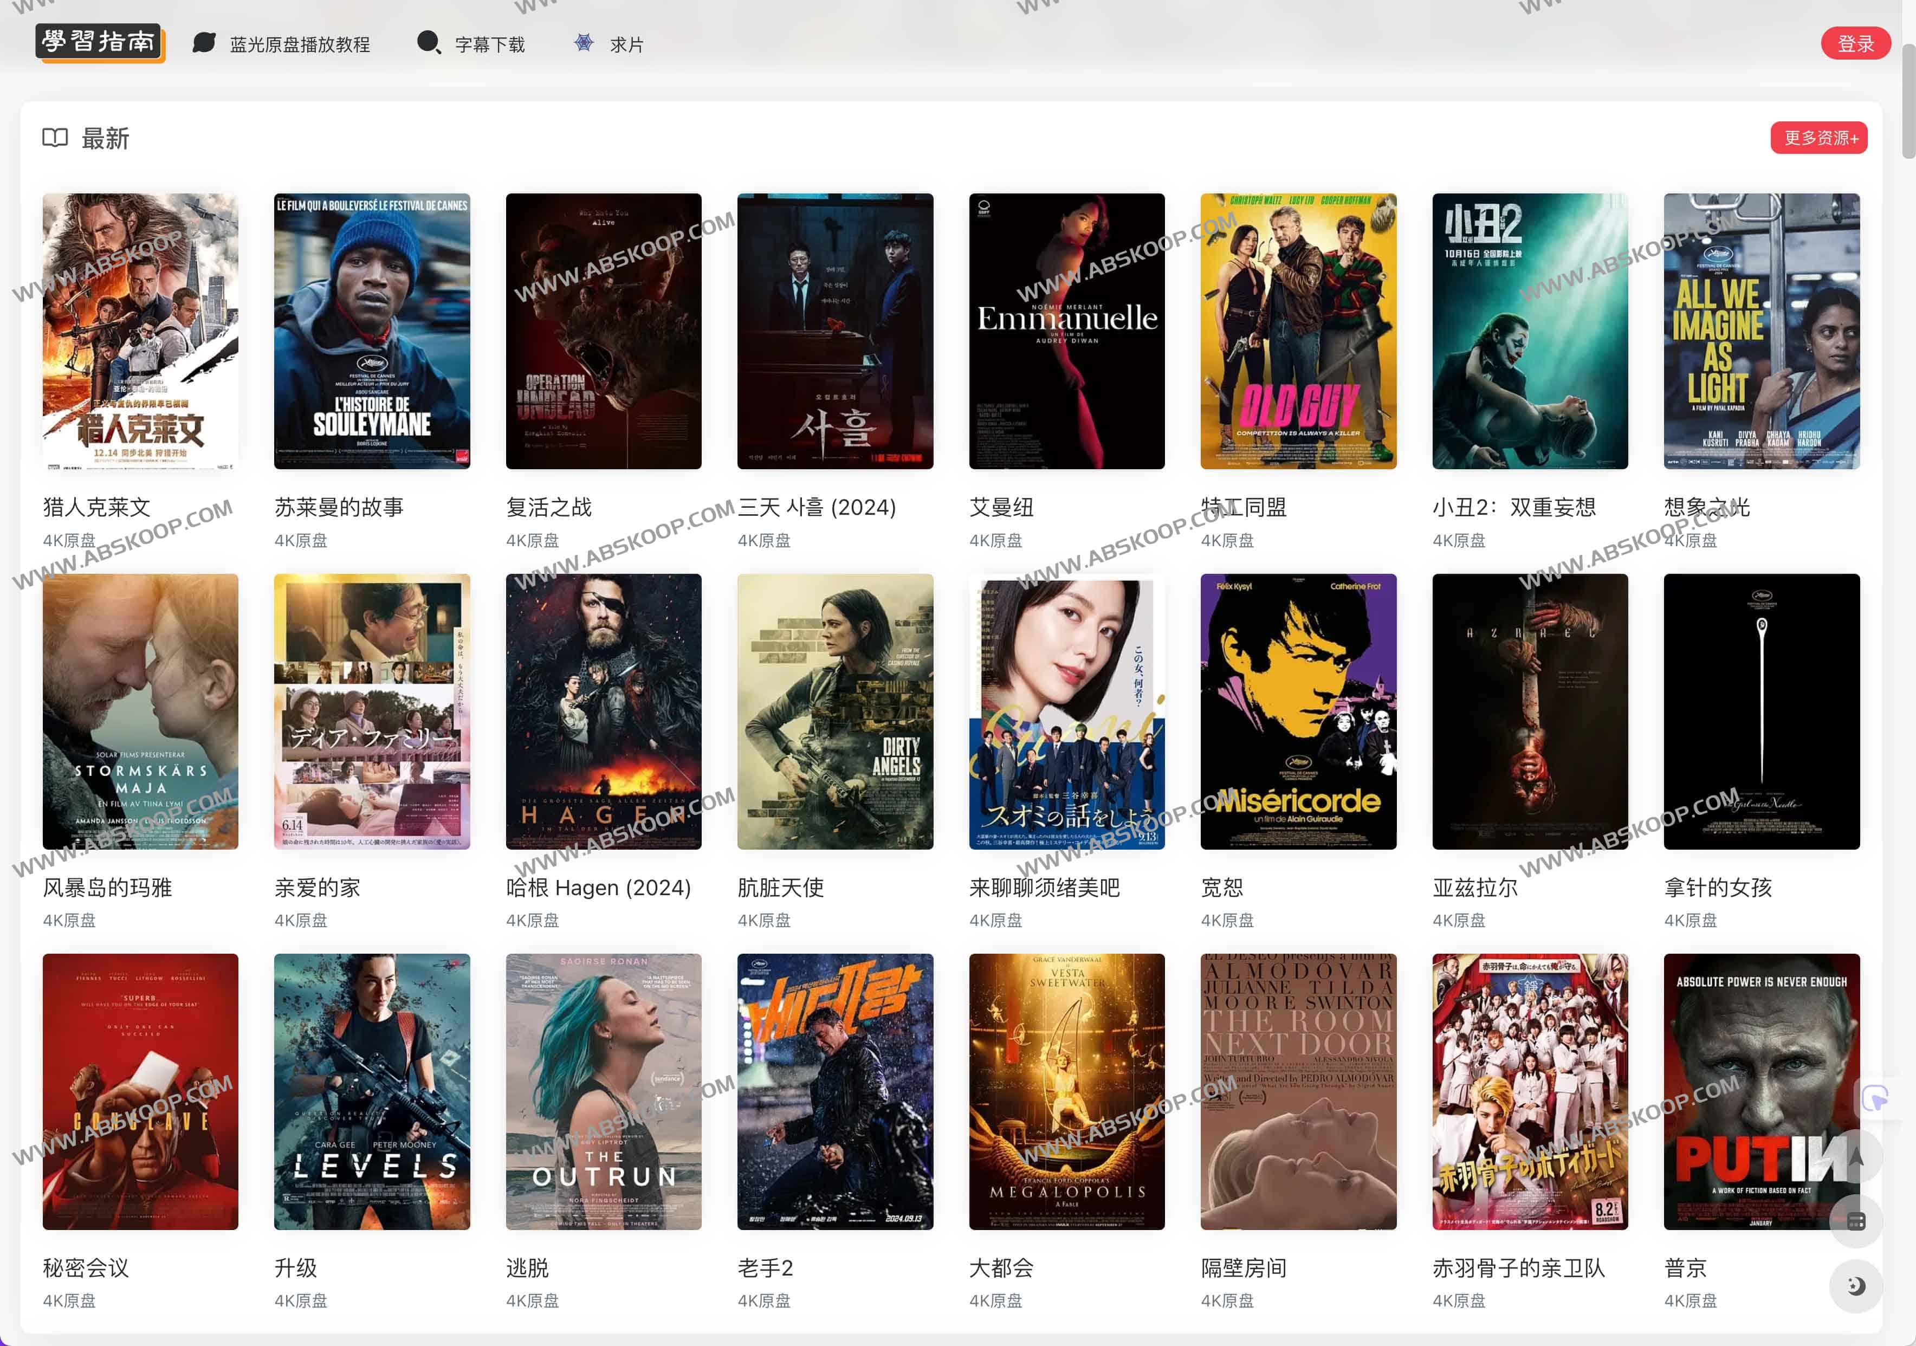1916x1346 pixels.
Task: Click the Emmanuelle movie poster
Action: point(1066,331)
